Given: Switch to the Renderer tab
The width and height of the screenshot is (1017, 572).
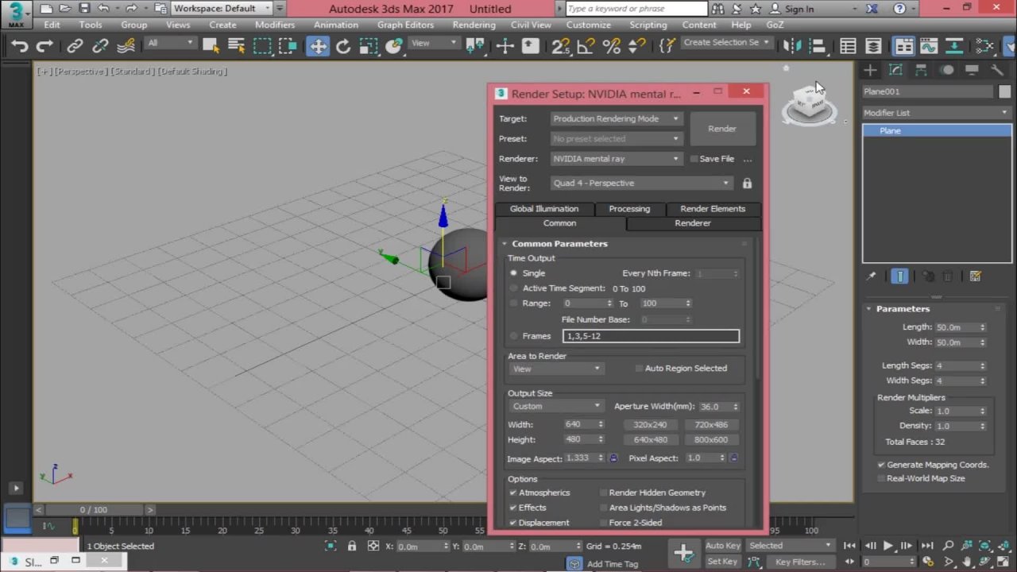Looking at the screenshot, I should (692, 222).
